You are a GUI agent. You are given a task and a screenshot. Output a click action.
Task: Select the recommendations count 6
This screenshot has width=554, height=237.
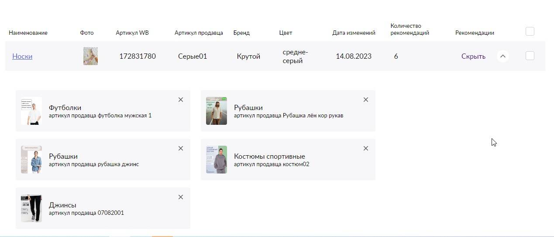(x=396, y=56)
